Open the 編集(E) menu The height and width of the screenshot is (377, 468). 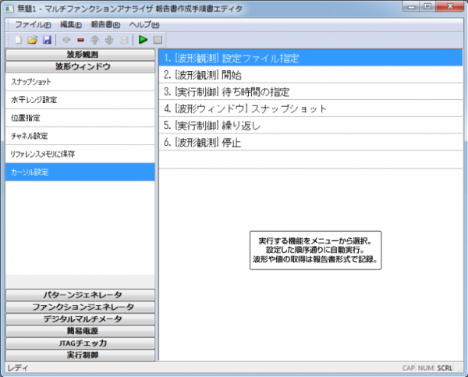pyautogui.click(x=71, y=25)
